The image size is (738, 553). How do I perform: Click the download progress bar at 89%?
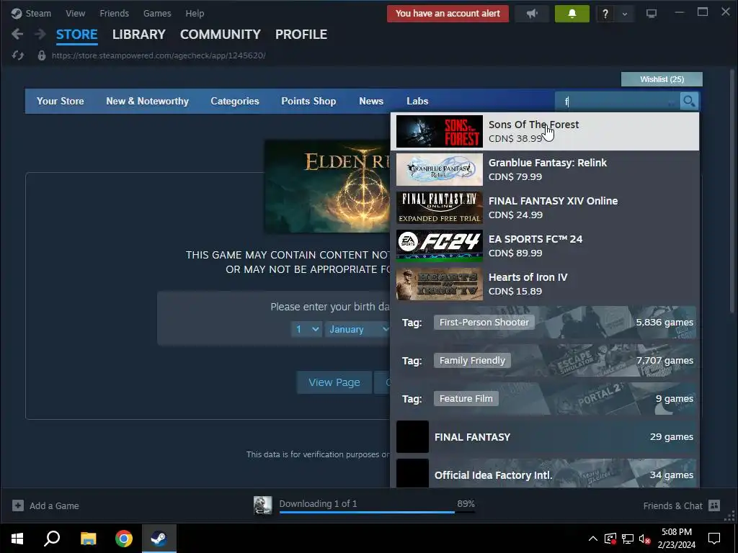click(377, 512)
